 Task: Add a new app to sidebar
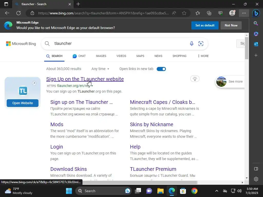256,55
